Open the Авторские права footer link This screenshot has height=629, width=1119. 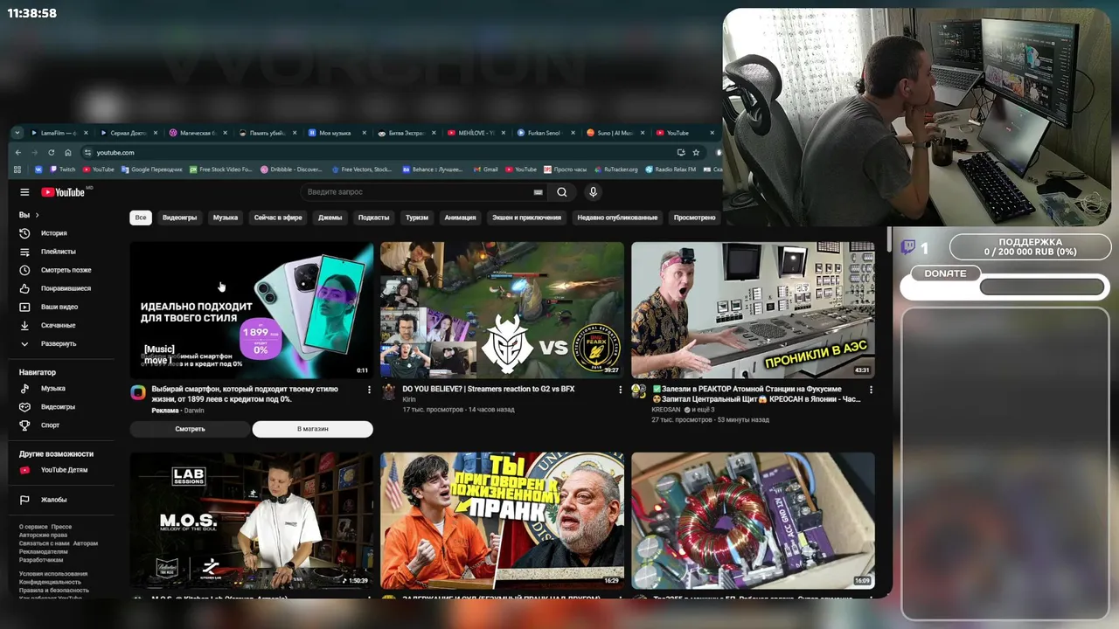tap(43, 536)
